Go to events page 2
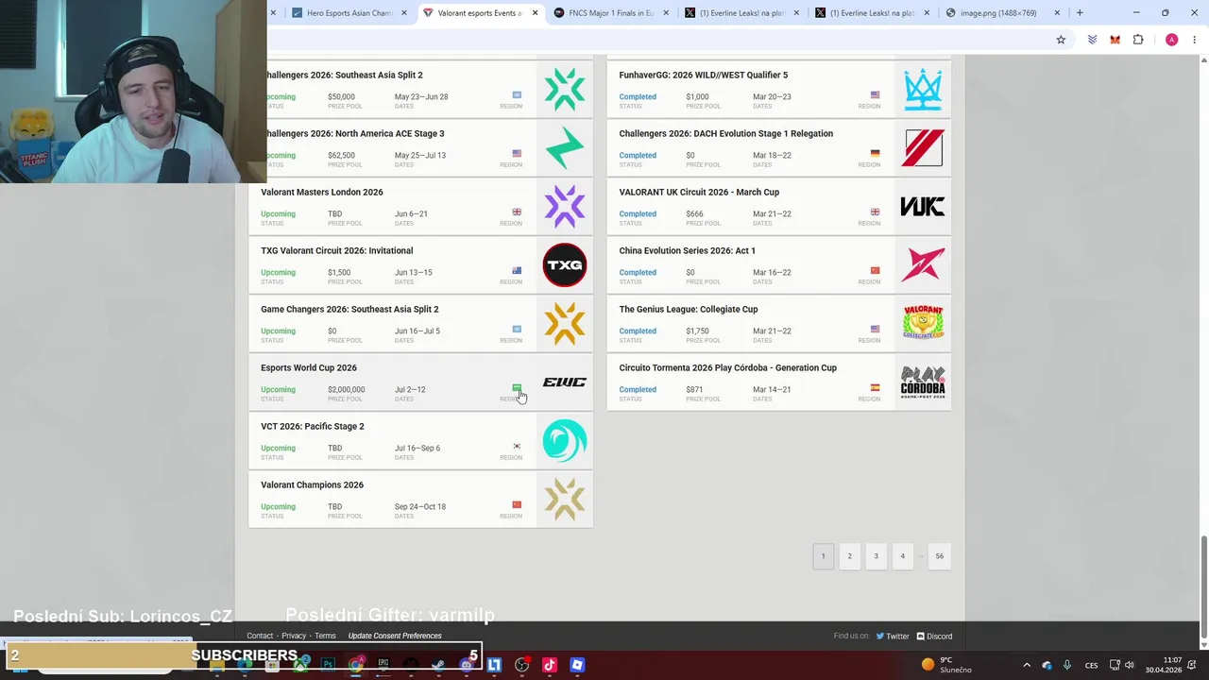The height and width of the screenshot is (680, 1209). 849,556
